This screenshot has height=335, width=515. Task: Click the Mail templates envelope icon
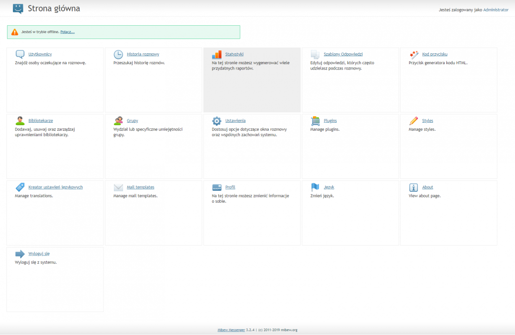pyautogui.click(x=118, y=187)
